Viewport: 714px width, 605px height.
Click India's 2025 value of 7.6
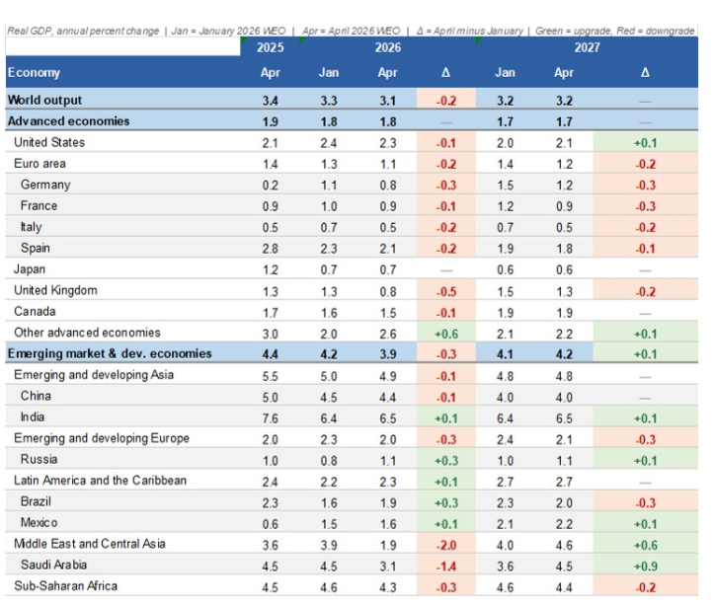tap(270, 417)
